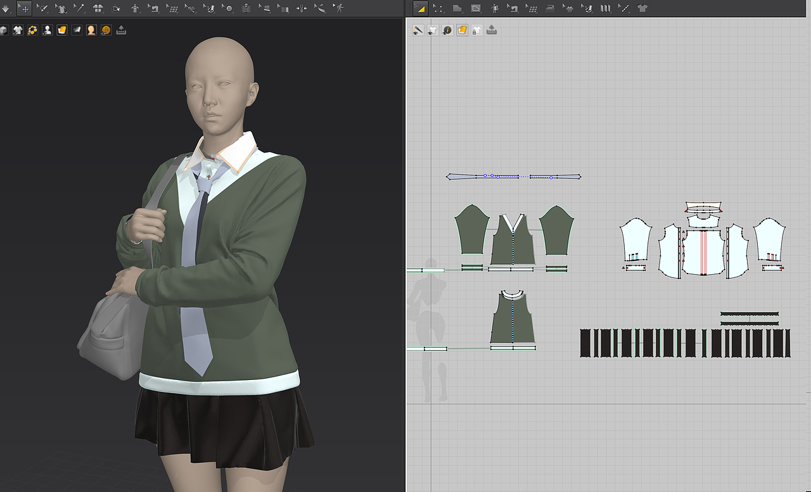Toggle avatar display in 3D window
The height and width of the screenshot is (492, 811).
[x=48, y=30]
